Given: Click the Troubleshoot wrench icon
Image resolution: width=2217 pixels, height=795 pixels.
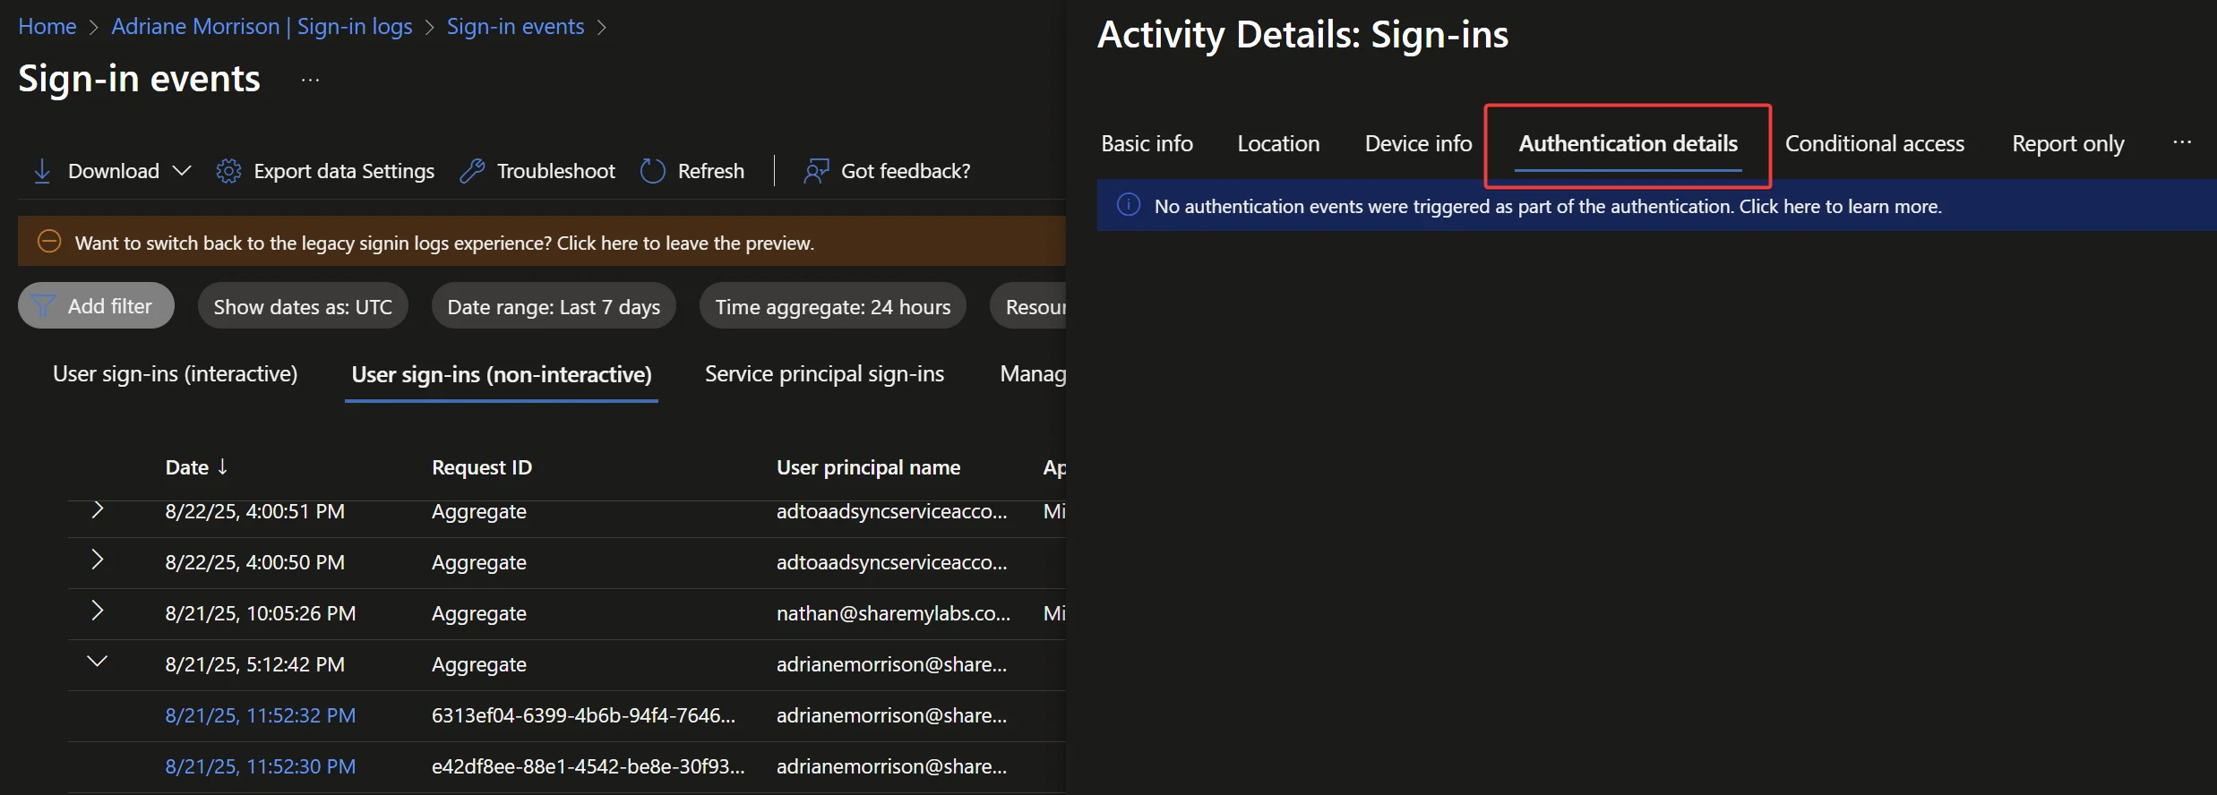Looking at the screenshot, I should click(x=472, y=171).
